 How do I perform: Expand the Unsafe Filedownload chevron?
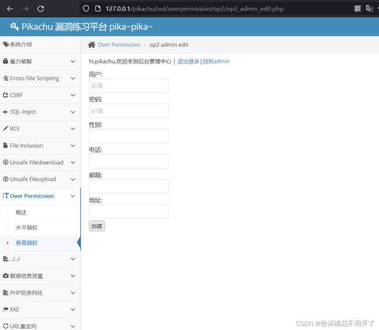point(73,163)
